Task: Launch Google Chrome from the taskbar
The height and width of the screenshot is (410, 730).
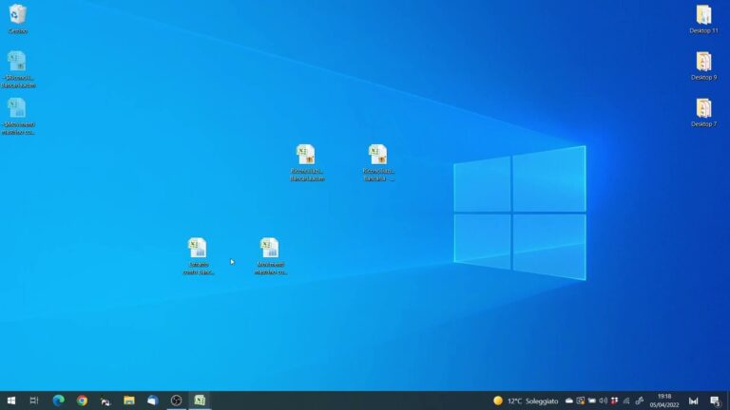Action: [x=82, y=401]
